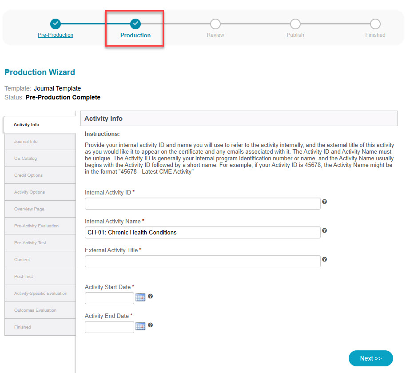The height and width of the screenshot is (373, 406).
Task: Open the Activity Start Date calendar picker
Action: click(x=140, y=297)
